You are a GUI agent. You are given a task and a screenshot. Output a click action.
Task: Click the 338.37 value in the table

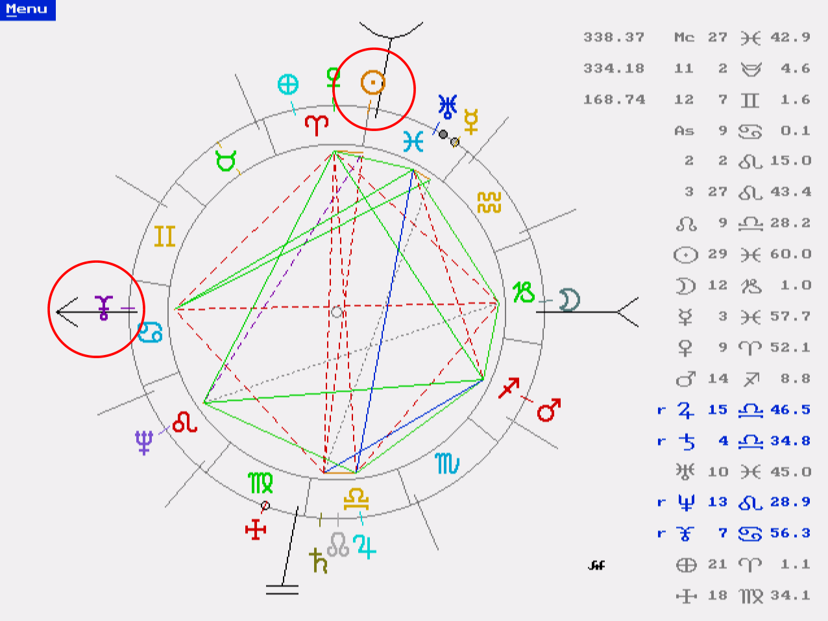(614, 38)
